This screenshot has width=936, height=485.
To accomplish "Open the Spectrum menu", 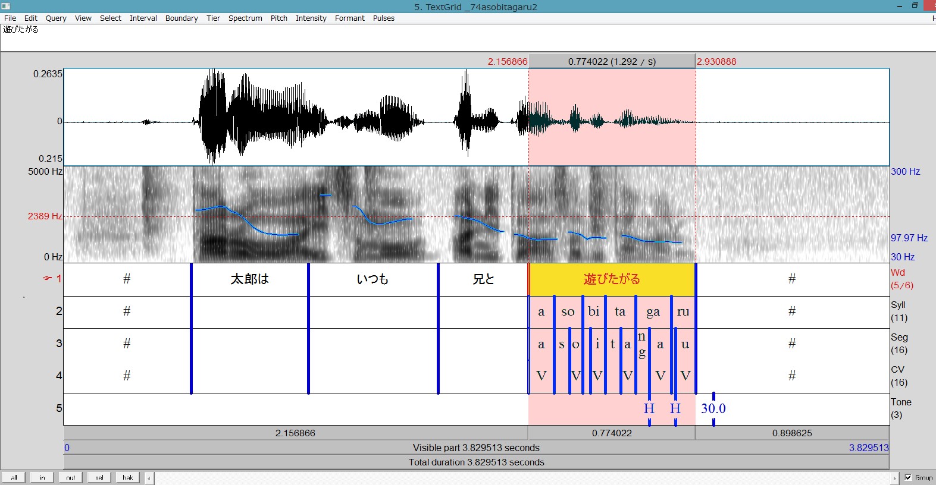I will 245,18.
